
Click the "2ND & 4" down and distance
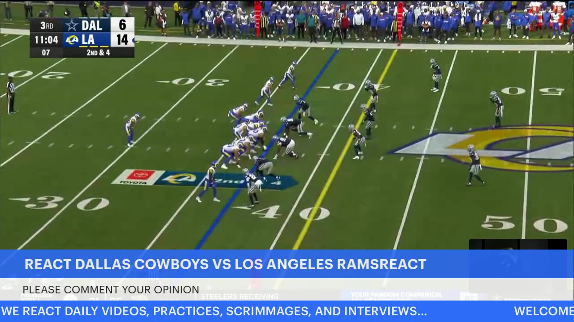(x=98, y=52)
